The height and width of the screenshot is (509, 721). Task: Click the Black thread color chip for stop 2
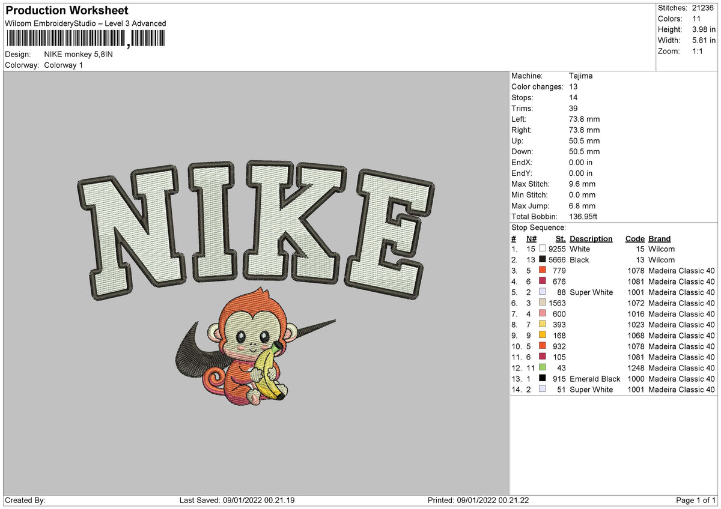(542, 260)
